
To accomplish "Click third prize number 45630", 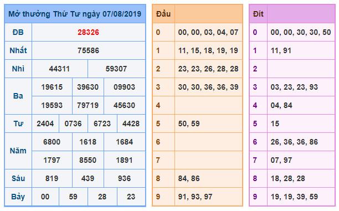I will pyautogui.click(x=124, y=105).
